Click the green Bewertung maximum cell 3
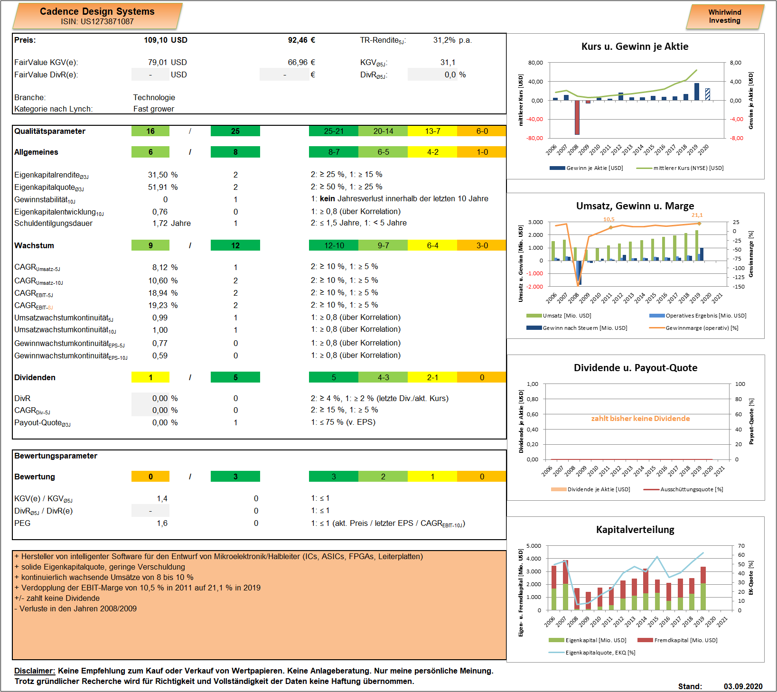Screen dimensions: 777x692 [x=235, y=477]
